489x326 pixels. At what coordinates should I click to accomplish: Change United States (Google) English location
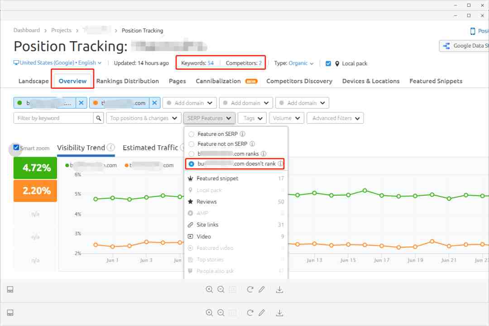(x=58, y=62)
